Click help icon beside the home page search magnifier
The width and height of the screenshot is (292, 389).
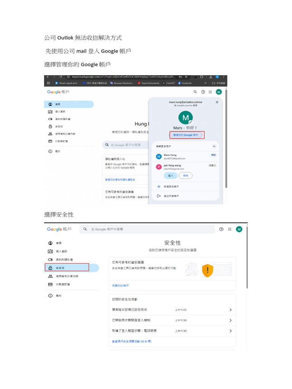203,92
